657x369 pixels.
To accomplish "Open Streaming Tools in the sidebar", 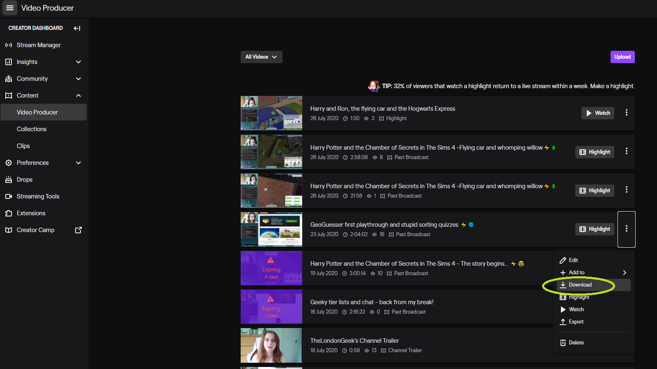I will click(x=38, y=196).
